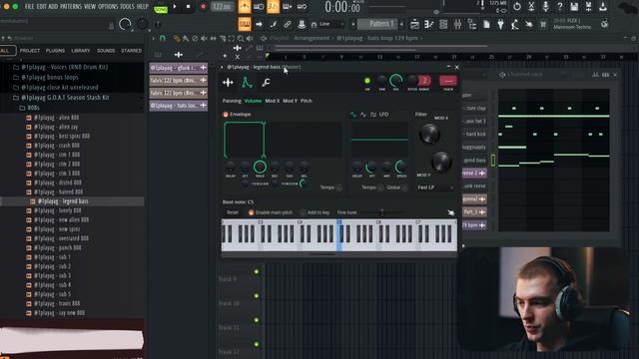Click the Fine tune slider
This screenshot has width=639, height=359.
(381, 212)
